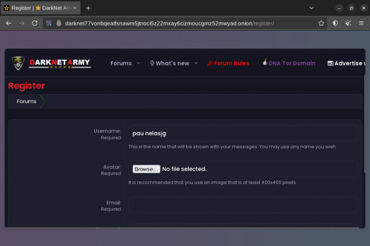This screenshot has height=246, width=370.
Task: Expand the Forums dropdown arrow
Action: [139, 63]
